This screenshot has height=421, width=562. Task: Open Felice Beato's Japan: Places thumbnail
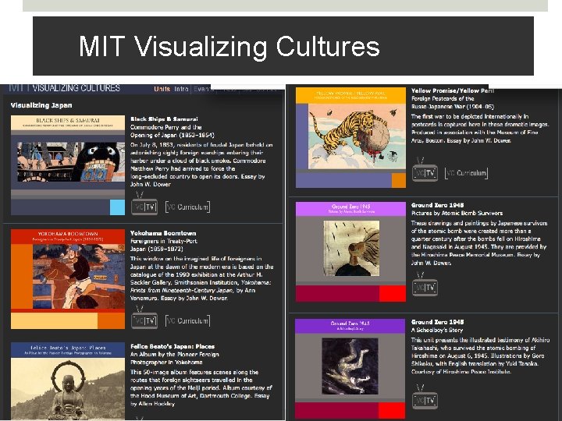pyautogui.click(x=68, y=381)
